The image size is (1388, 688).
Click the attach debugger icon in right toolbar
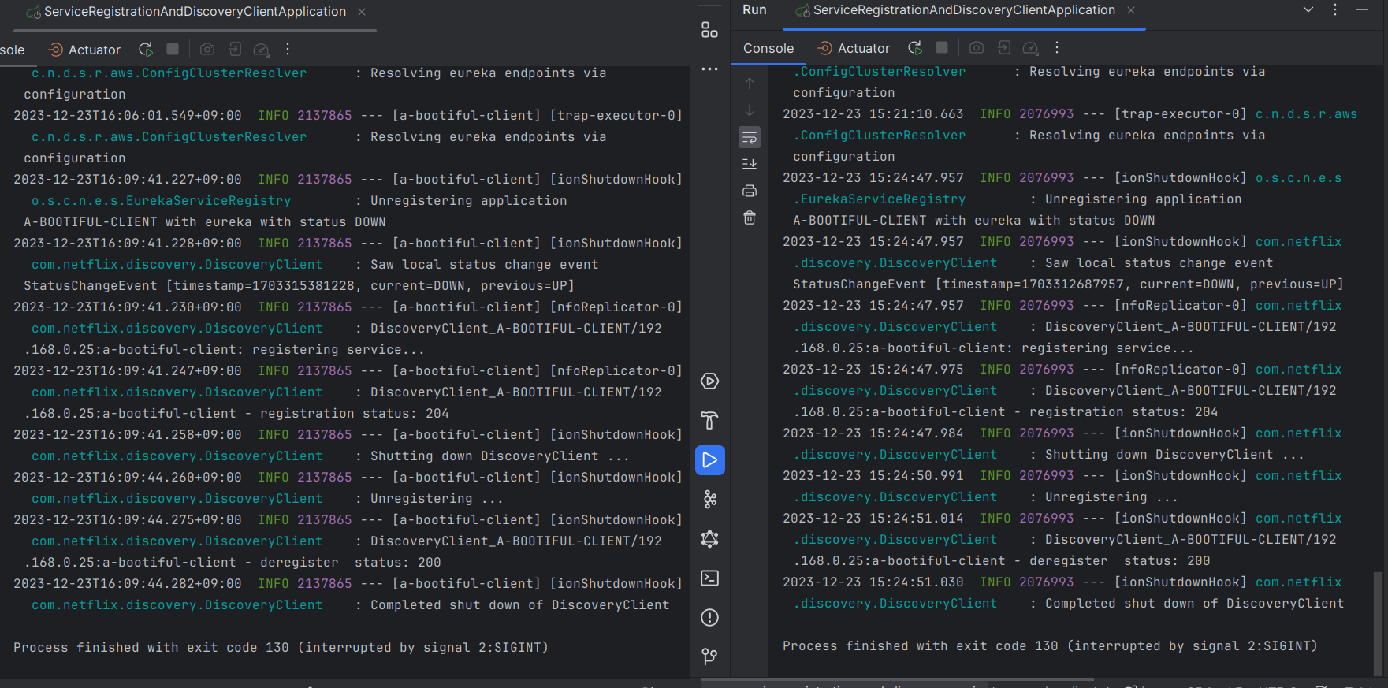click(1004, 47)
